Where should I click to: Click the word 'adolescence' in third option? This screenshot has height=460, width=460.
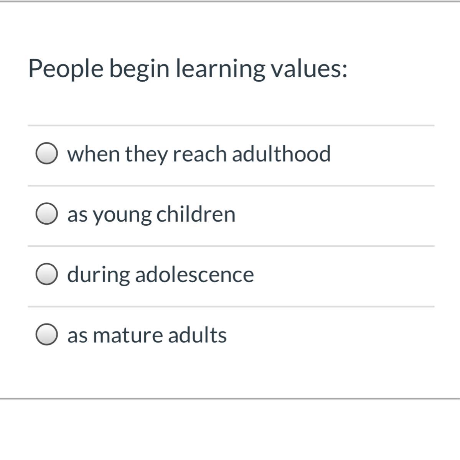[x=194, y=274]
